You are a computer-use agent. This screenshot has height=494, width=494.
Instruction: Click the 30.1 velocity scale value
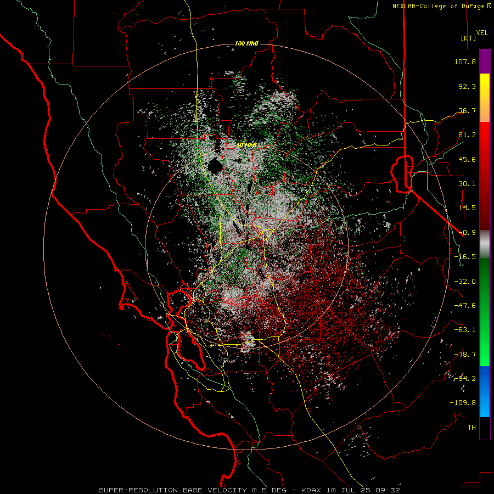coord(467,184)
